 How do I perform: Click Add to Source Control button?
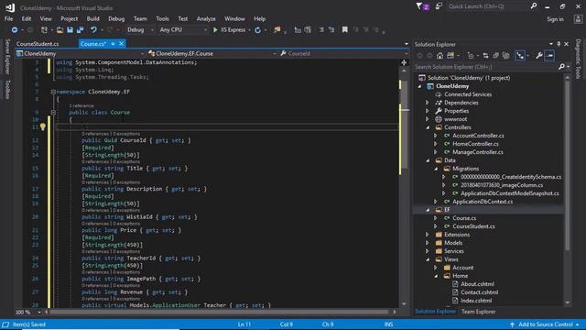tap(546, 324)
